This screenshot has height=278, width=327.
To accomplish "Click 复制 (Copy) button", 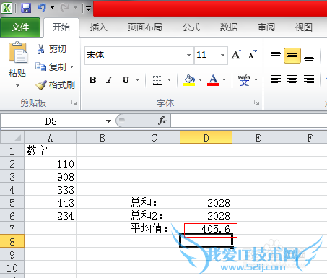I will (x=51, y=67).
